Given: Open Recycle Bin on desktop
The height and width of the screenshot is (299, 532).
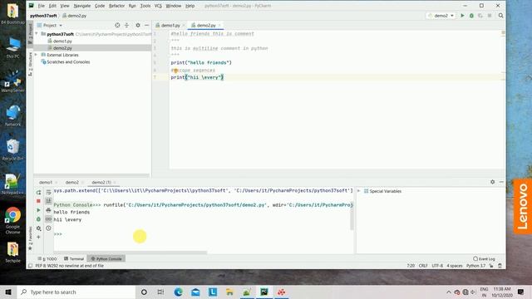Looking at the screenshot, I should coord(13,149).
